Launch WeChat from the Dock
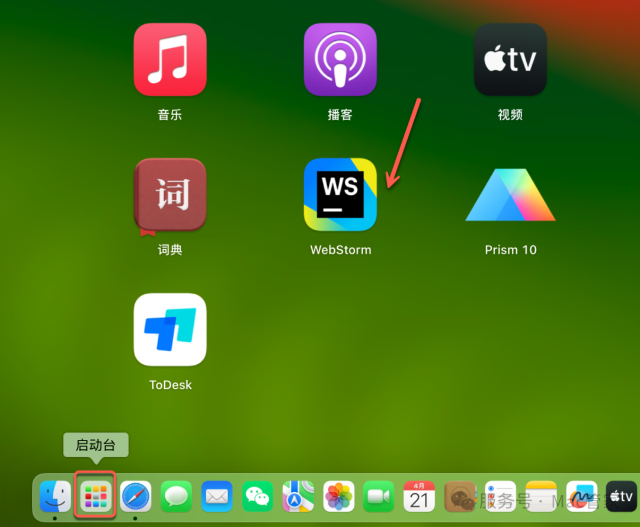640x527 pixels. coord(257,496)
